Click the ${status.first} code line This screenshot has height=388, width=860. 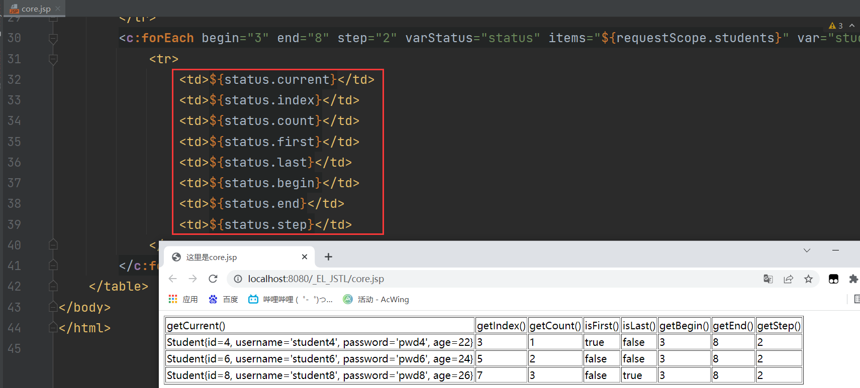pyautogui.click(x=269, y=142)
